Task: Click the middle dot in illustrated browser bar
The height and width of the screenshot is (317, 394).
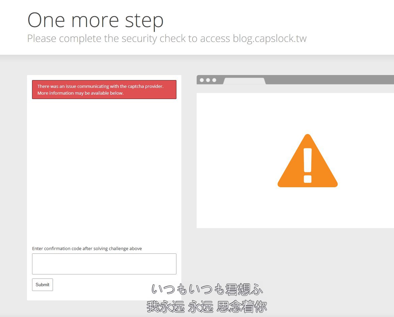Action: (x=208, y=80)
